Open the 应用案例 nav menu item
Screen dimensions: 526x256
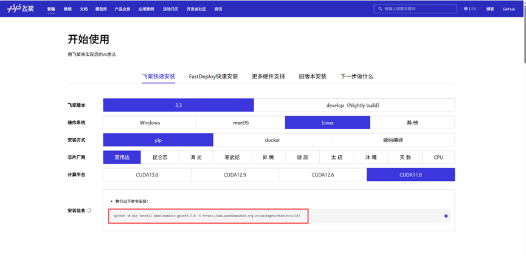point(147,9)
